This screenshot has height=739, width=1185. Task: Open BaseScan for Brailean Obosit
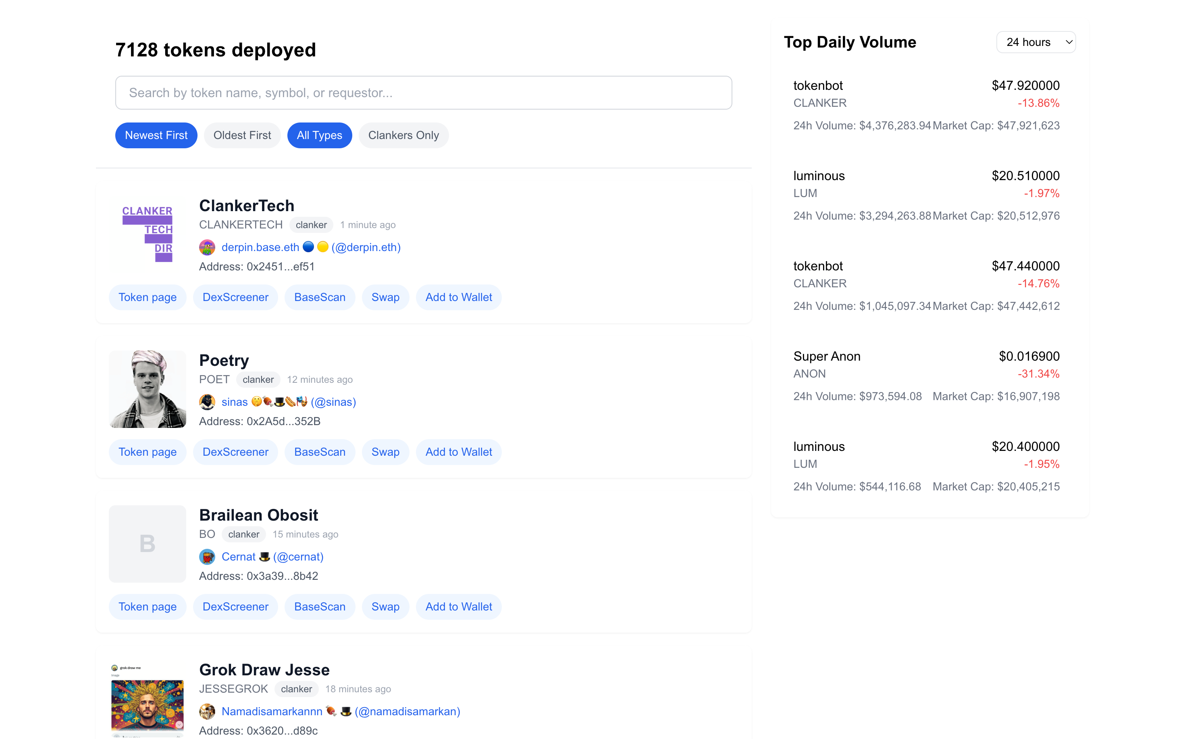click(320, 606)
